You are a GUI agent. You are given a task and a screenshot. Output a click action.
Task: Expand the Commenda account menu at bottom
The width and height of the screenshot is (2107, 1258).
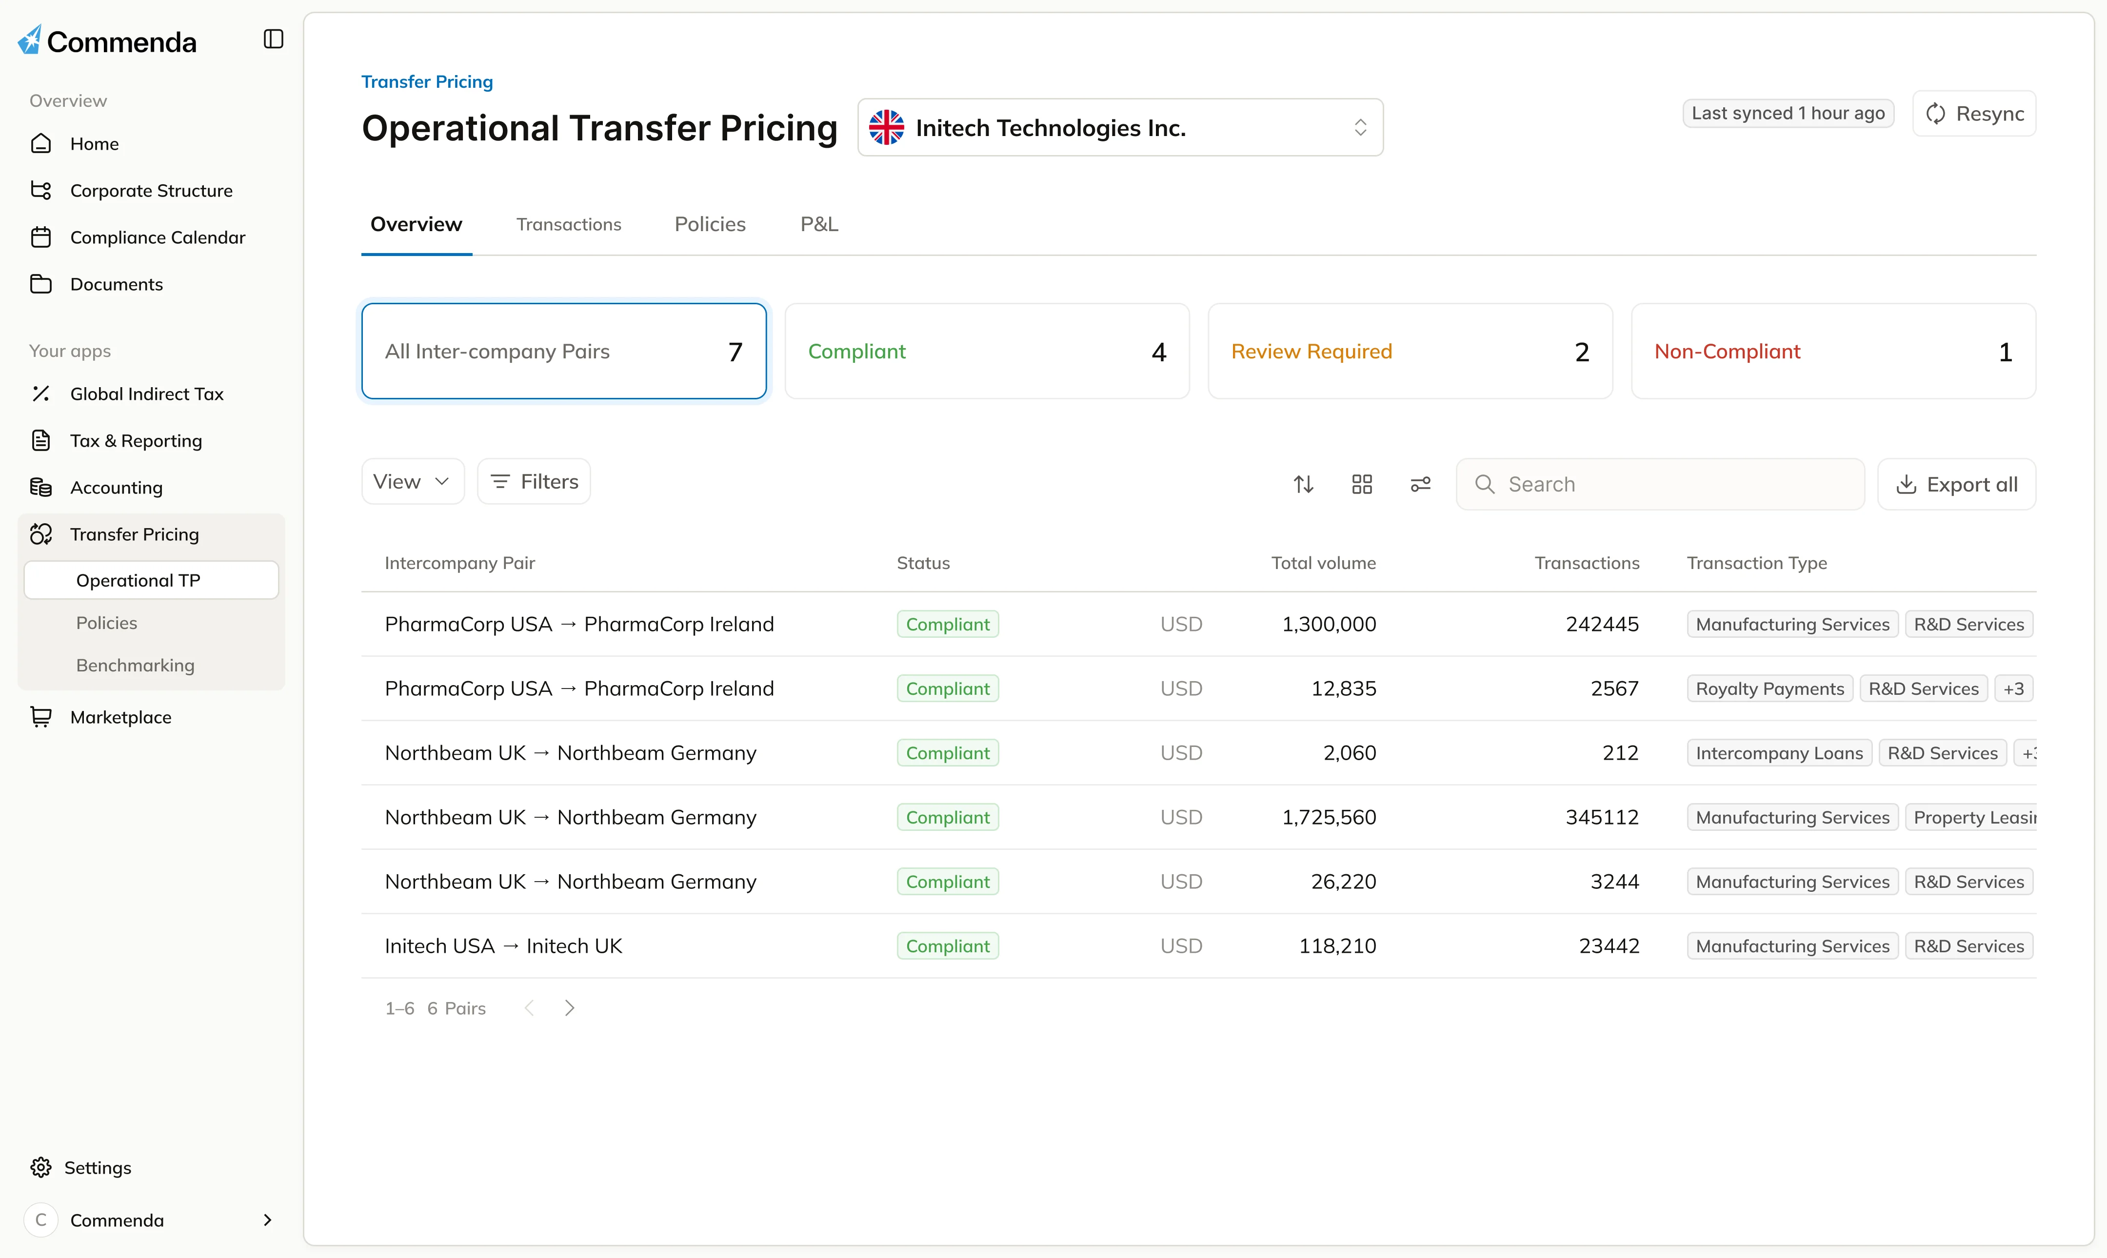tap(151, 1220)
